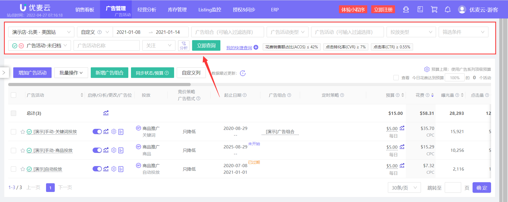
Task: Star the [演示]自动投放 campaign
Action: [23, 169]
